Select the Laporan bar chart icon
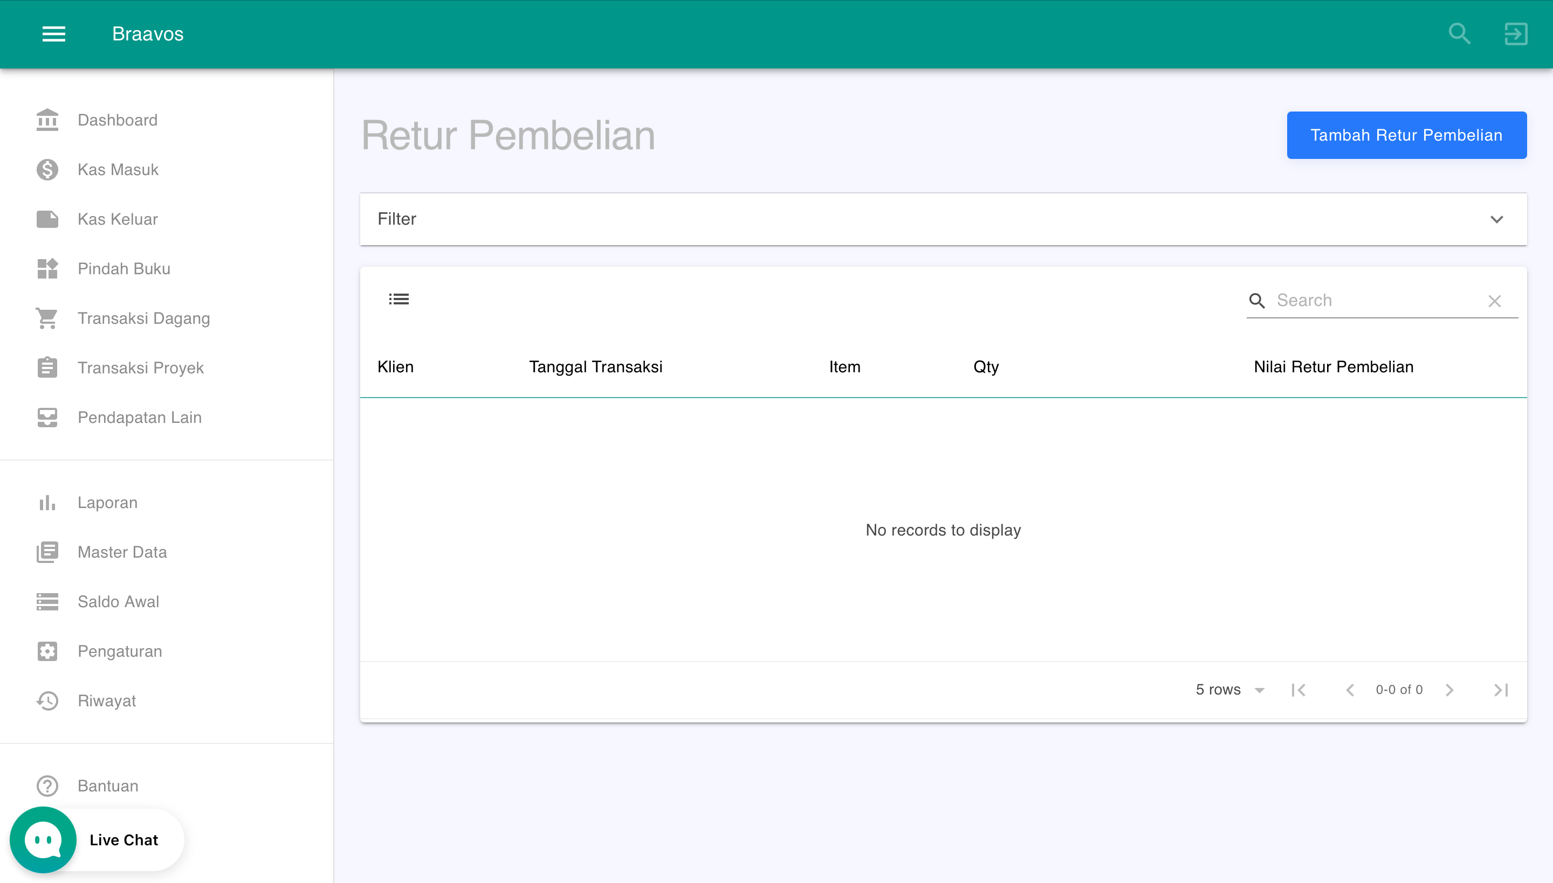This screenshot has width=1553, height=883. coord(47,502)
